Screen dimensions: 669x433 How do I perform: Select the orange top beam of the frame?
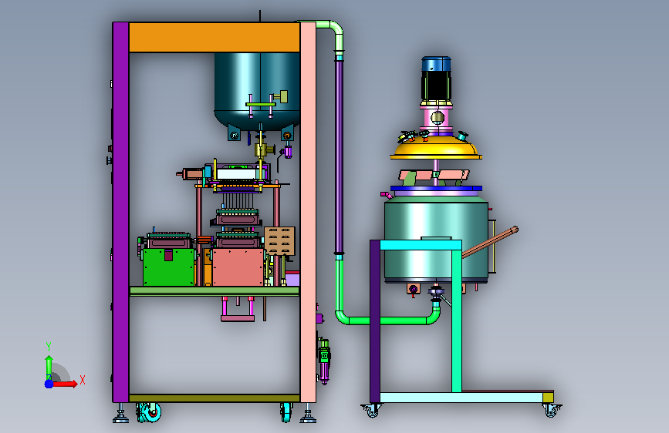215,38
